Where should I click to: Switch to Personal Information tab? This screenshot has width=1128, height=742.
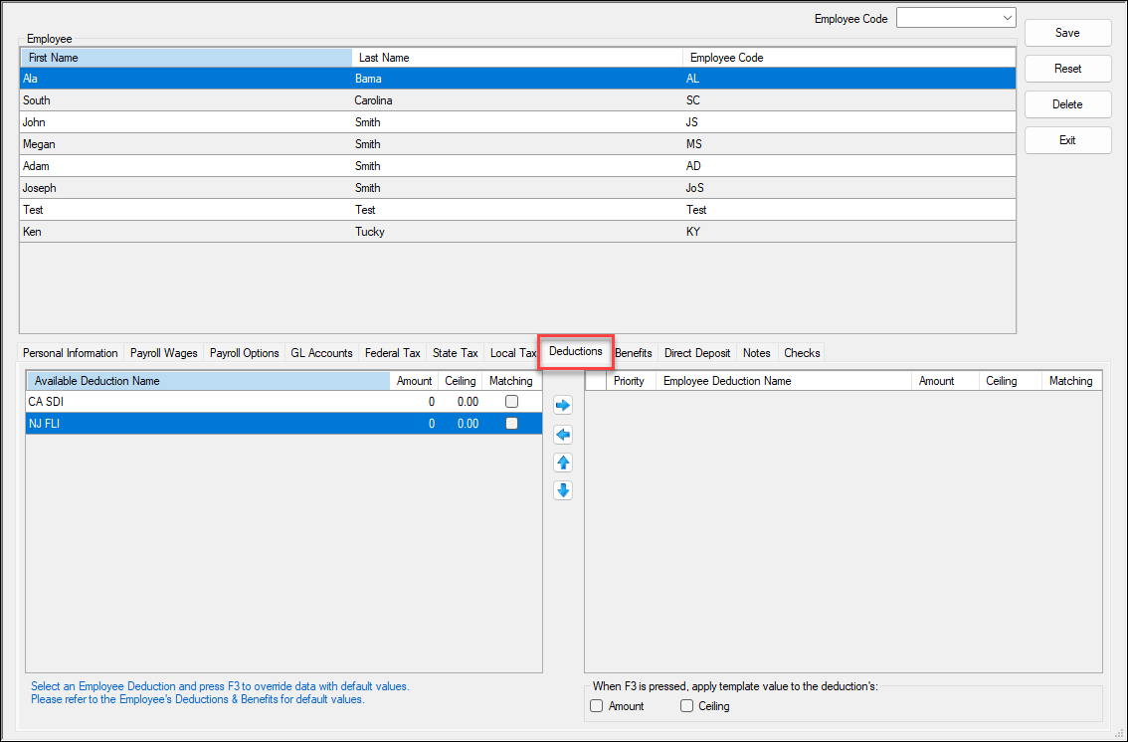coord(71,353)
